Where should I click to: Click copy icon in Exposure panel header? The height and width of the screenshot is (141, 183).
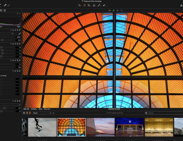15,44
